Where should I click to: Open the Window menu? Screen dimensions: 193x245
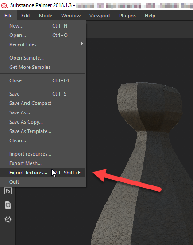(71, 16)
